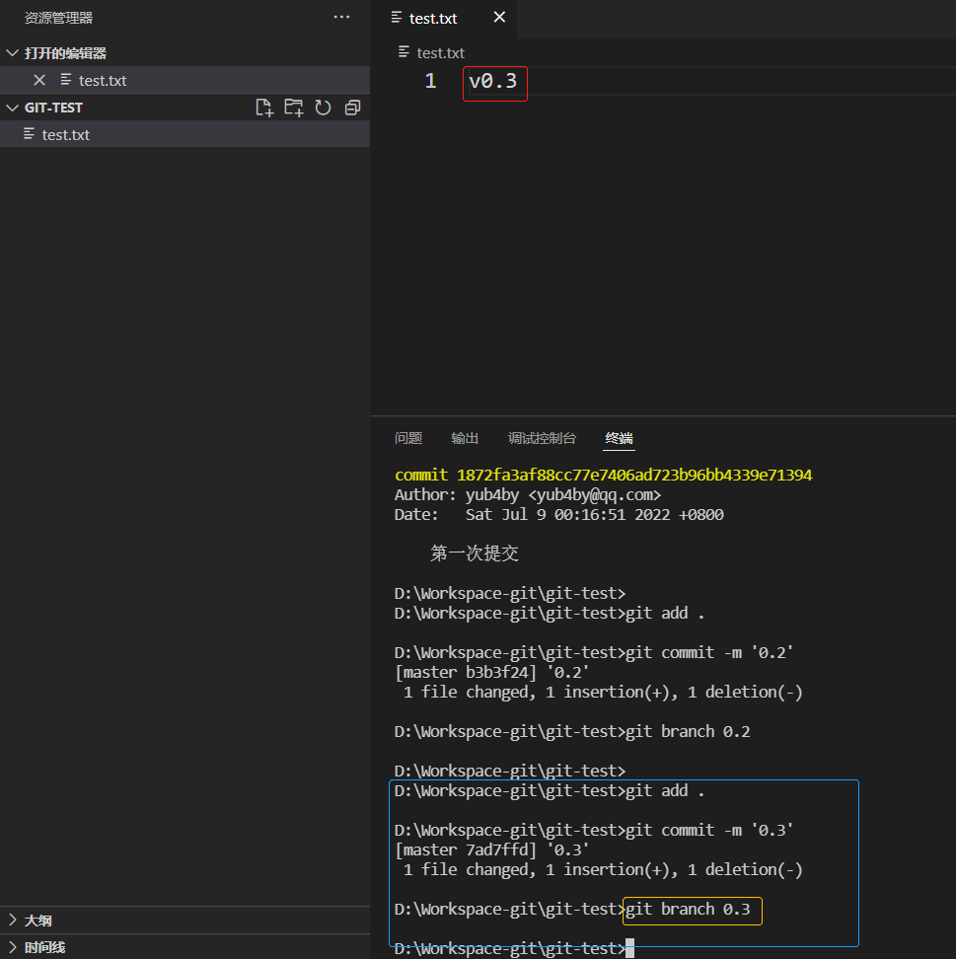The height and width of the screenshot is (959, 956).
Task: Click the commit hash line in the terminal
Action: [603, 476]
